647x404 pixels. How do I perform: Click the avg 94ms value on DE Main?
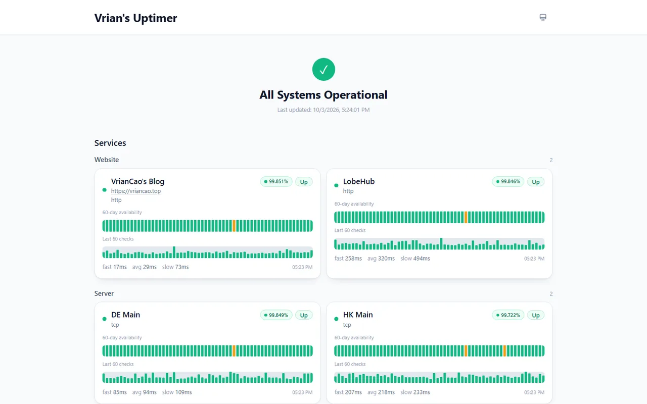pyautogui.click(x=145, y=392)
